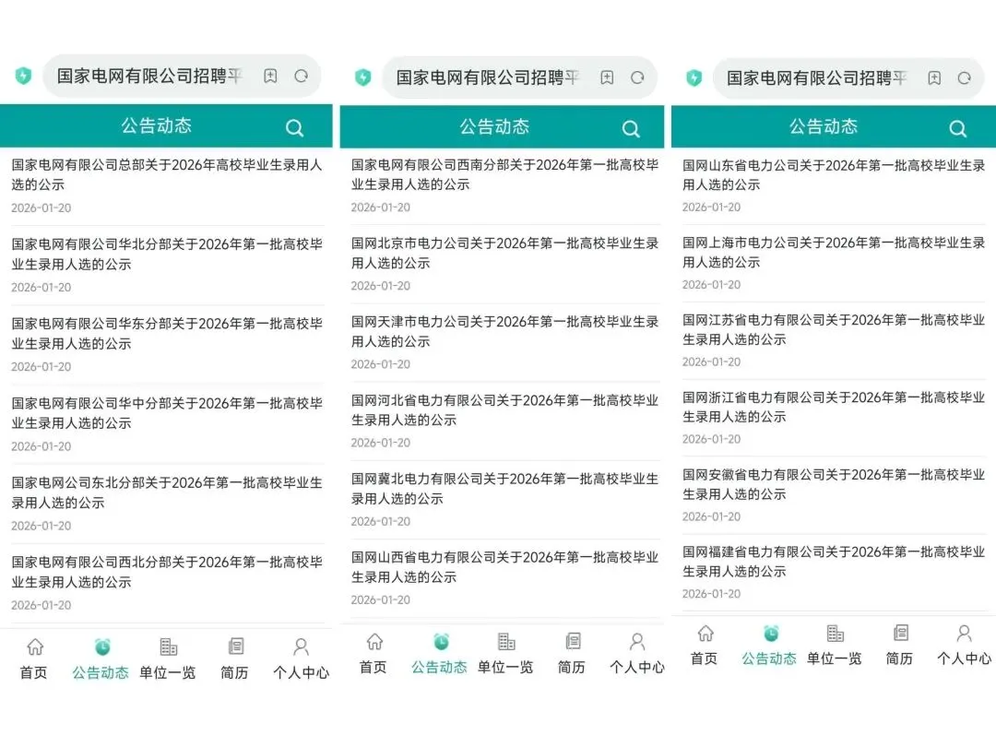Screen dimensions: 996x747
Task: Select the 单位一览 tab label in the right phone
Action: click(x=834, y=658)
